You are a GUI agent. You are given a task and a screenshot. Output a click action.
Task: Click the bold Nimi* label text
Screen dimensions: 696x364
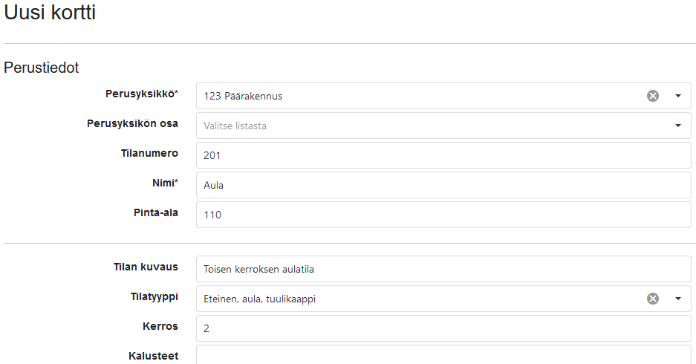[165, 183]
